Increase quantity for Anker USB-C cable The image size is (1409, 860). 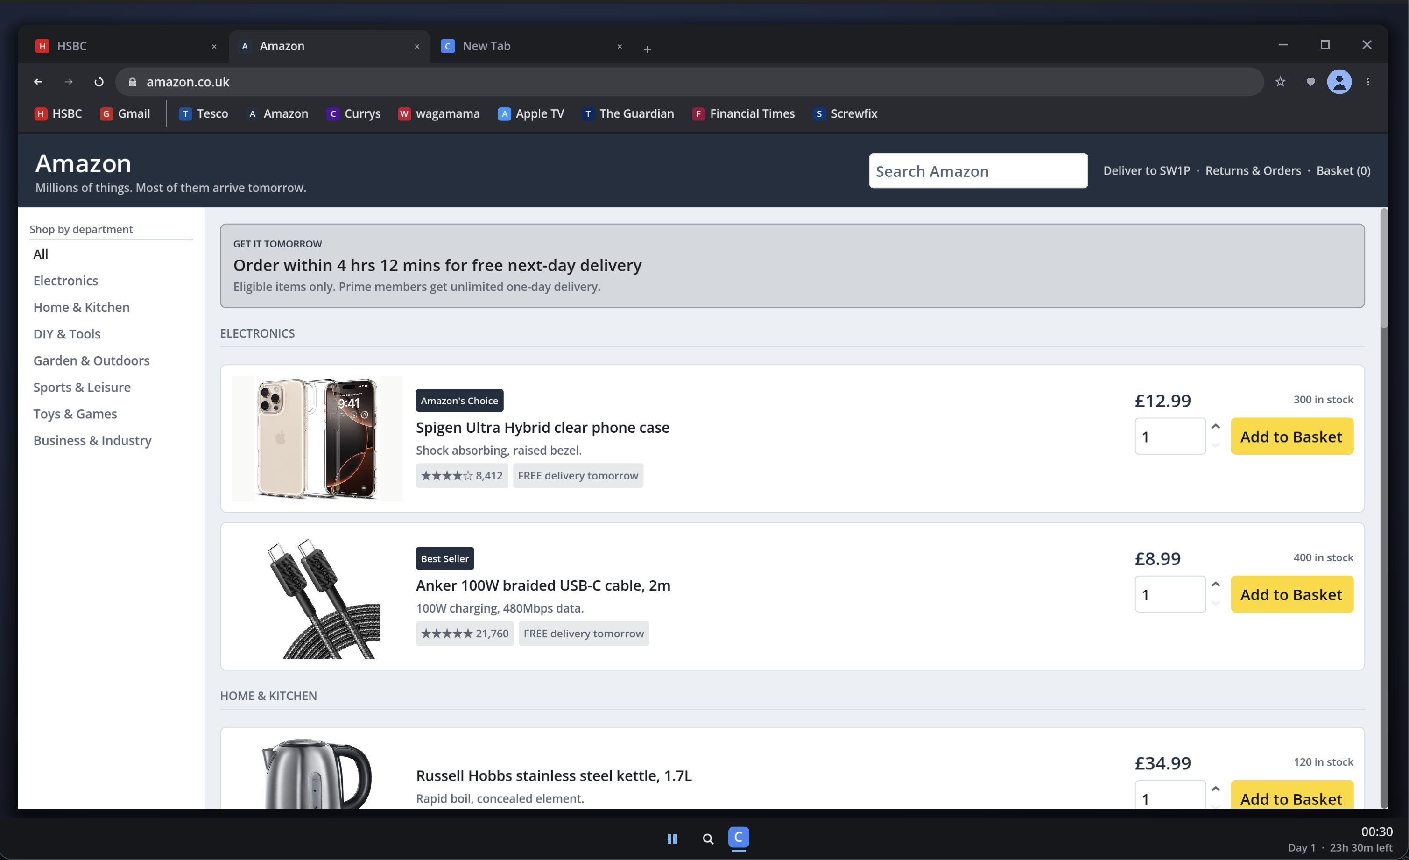pyautogui.click(x=1215, y=585)
